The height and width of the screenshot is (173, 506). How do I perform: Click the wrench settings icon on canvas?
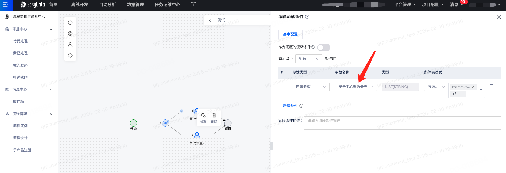pos(203,116)
